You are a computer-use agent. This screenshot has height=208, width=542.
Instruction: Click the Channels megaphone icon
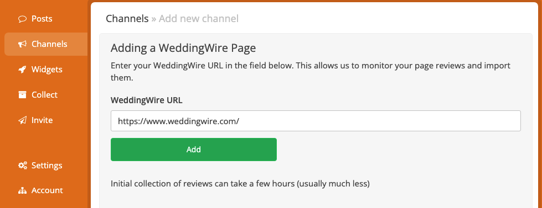click(x=23, y=44)
